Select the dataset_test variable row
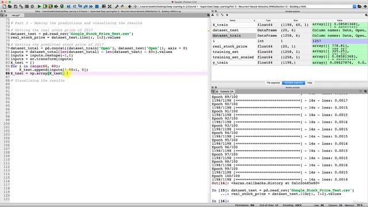This screenshot has width=368, height=207. 289,30
